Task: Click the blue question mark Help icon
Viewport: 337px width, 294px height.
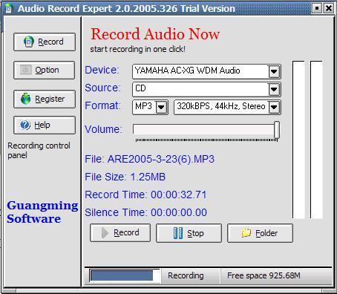Action: [x=25, y=125]
